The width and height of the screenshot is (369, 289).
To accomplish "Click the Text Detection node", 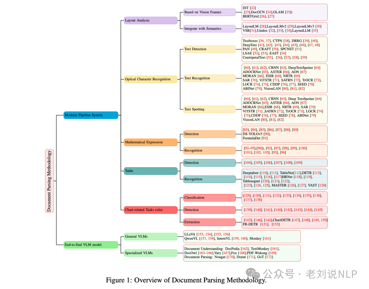I will click(x=209, y=49).
